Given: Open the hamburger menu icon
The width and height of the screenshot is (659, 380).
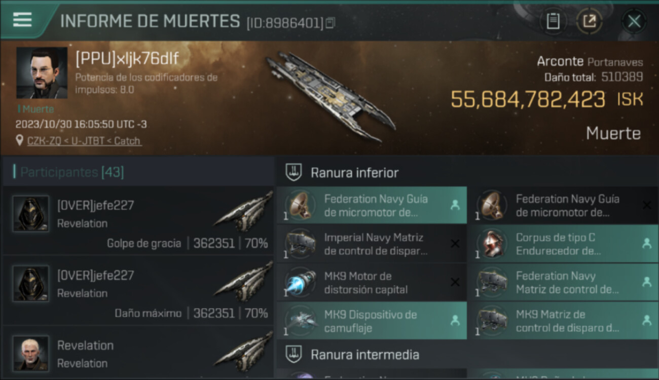Looking at the screenshot, I should [22, 20].
